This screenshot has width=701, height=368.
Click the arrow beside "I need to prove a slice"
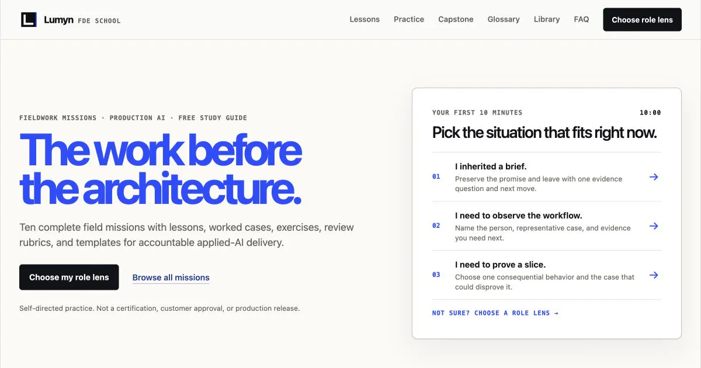654,275
